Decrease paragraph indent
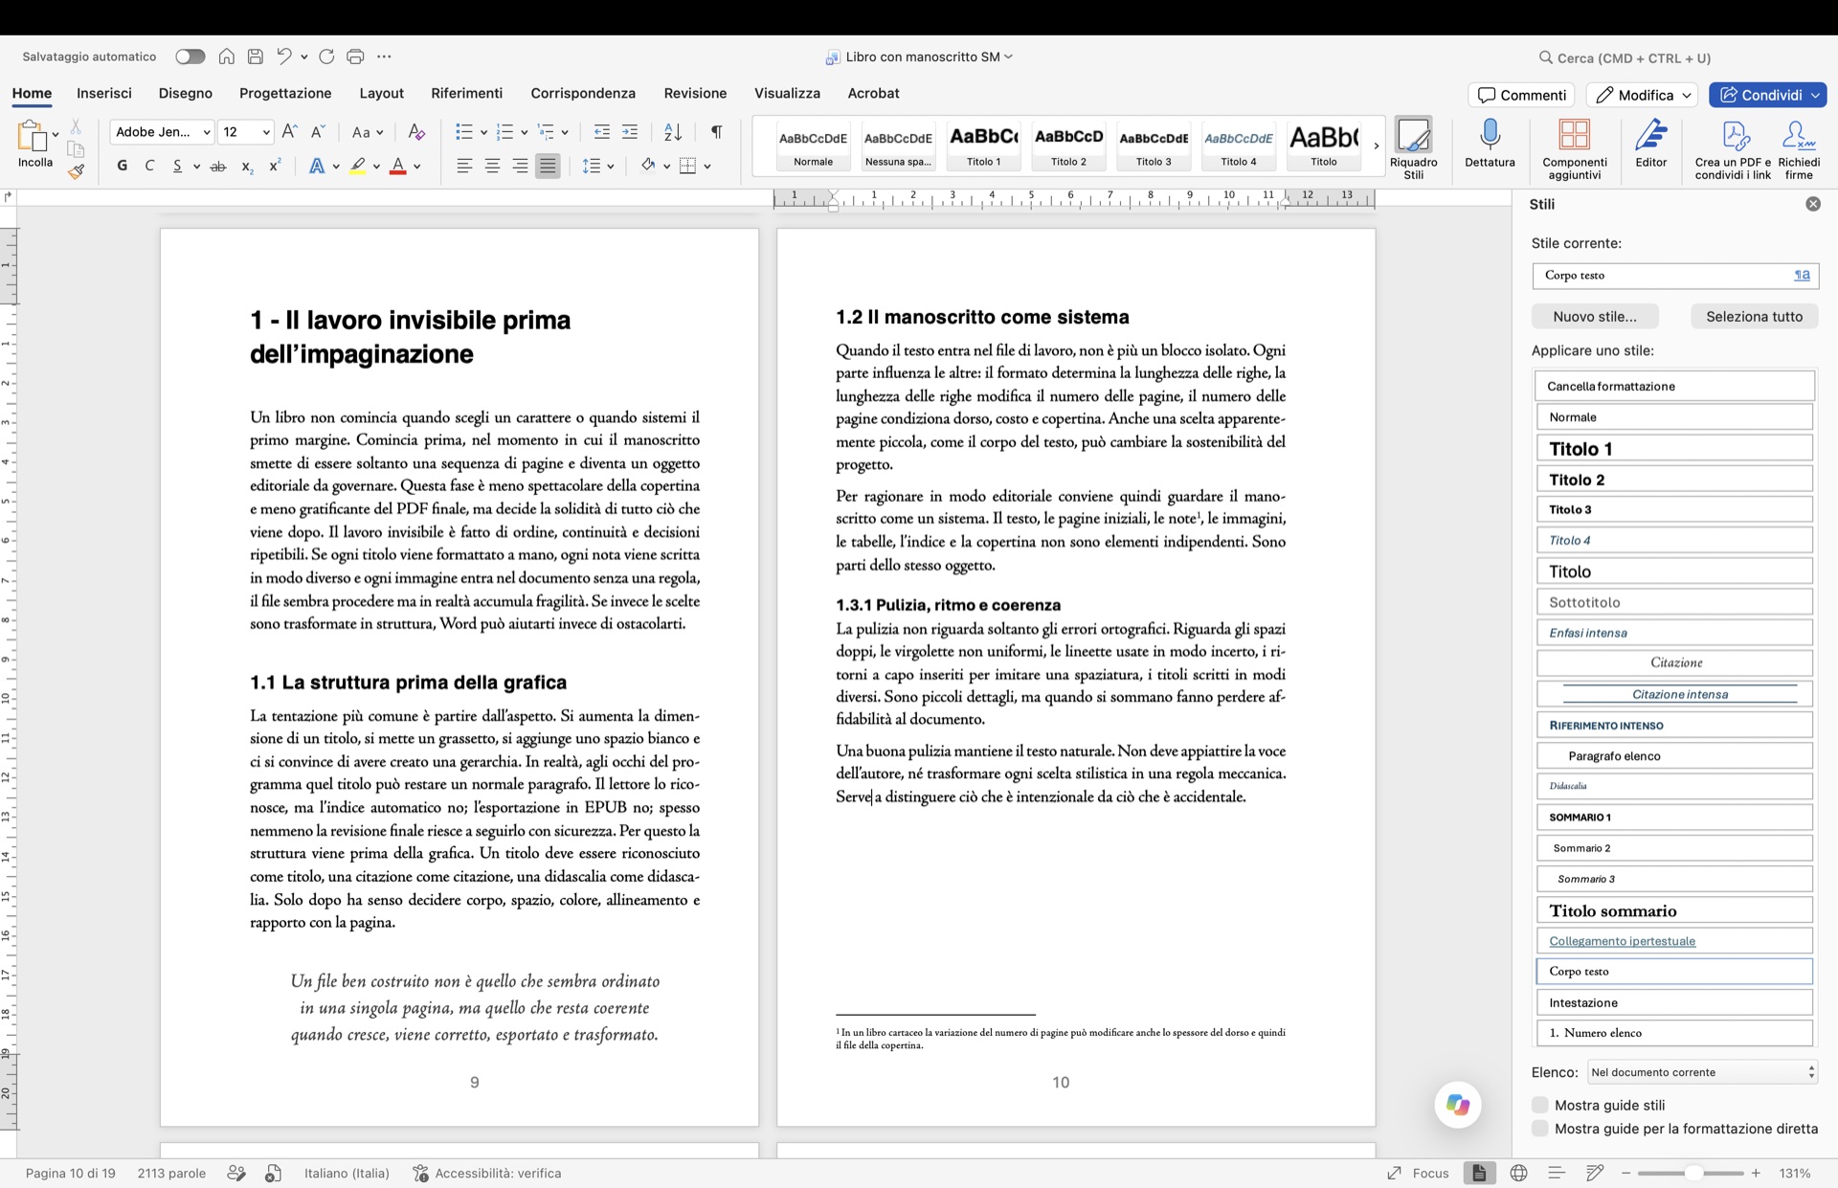 [x=601, y=132]
